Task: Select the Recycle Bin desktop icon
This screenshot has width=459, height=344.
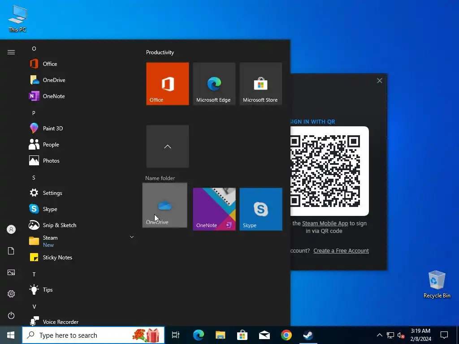Action: (437, 284)
